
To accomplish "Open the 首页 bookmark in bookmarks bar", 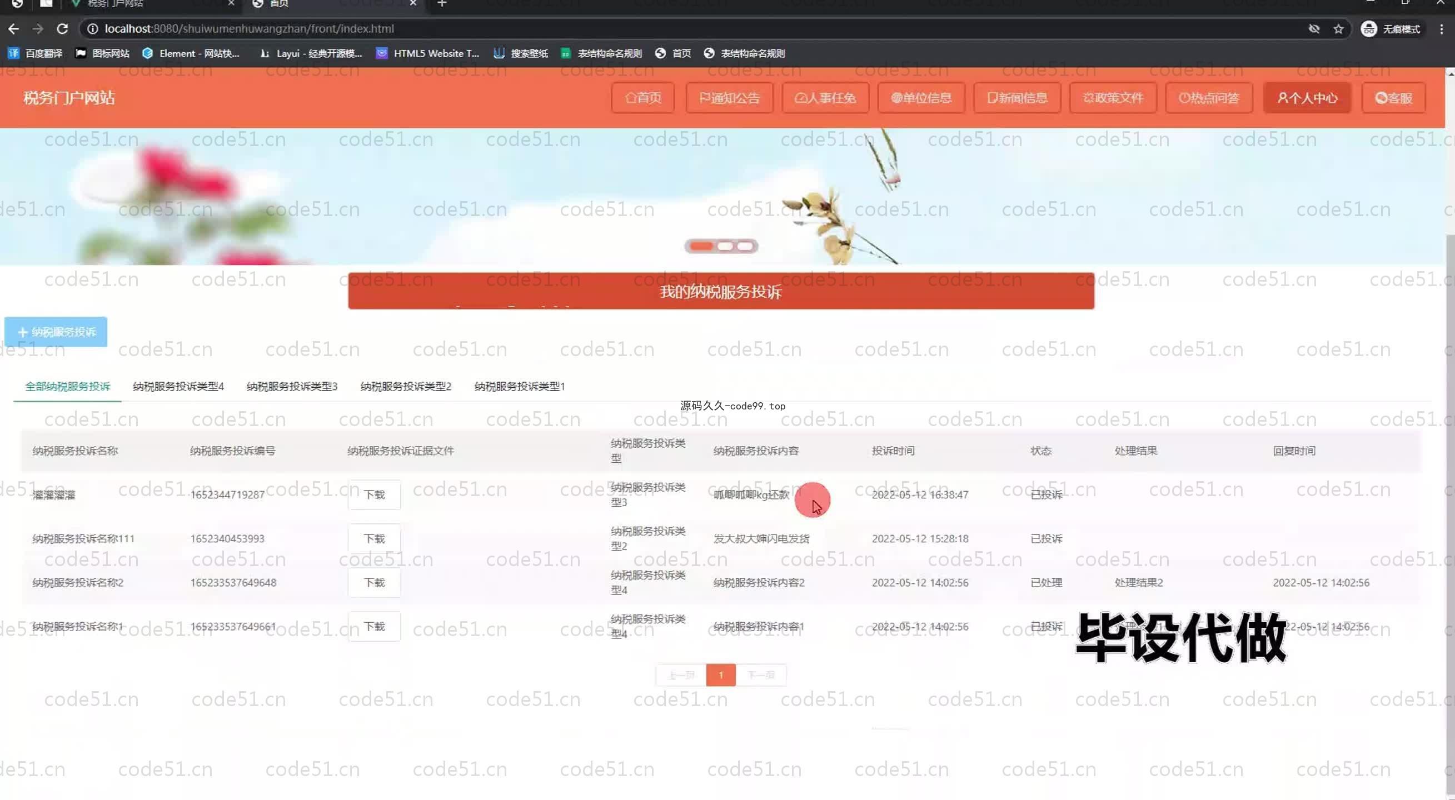I will 673,53.
